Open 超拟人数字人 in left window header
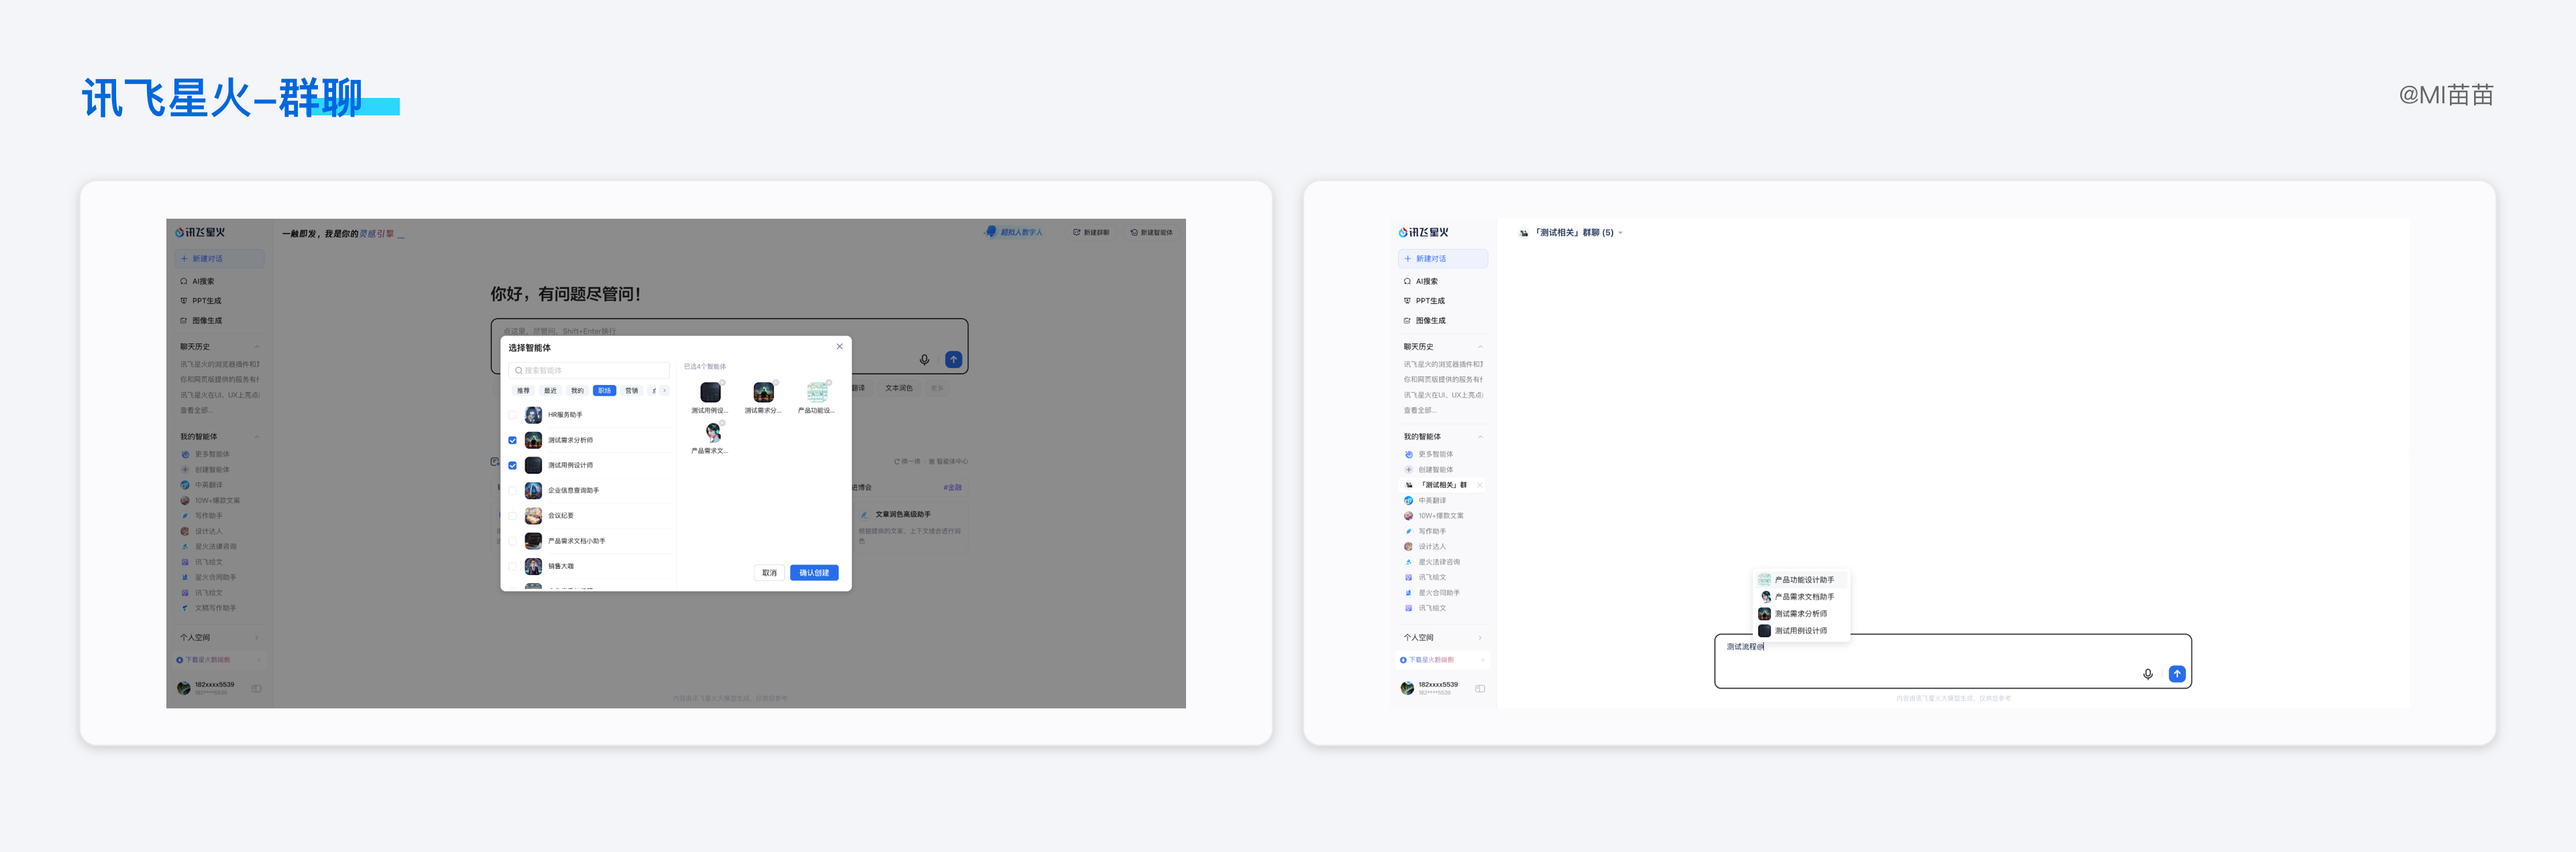The width and height of the screenshot is (2576, 852). coord(1015,232)
